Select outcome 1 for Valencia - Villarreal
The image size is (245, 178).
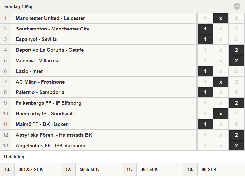(205, 61)
